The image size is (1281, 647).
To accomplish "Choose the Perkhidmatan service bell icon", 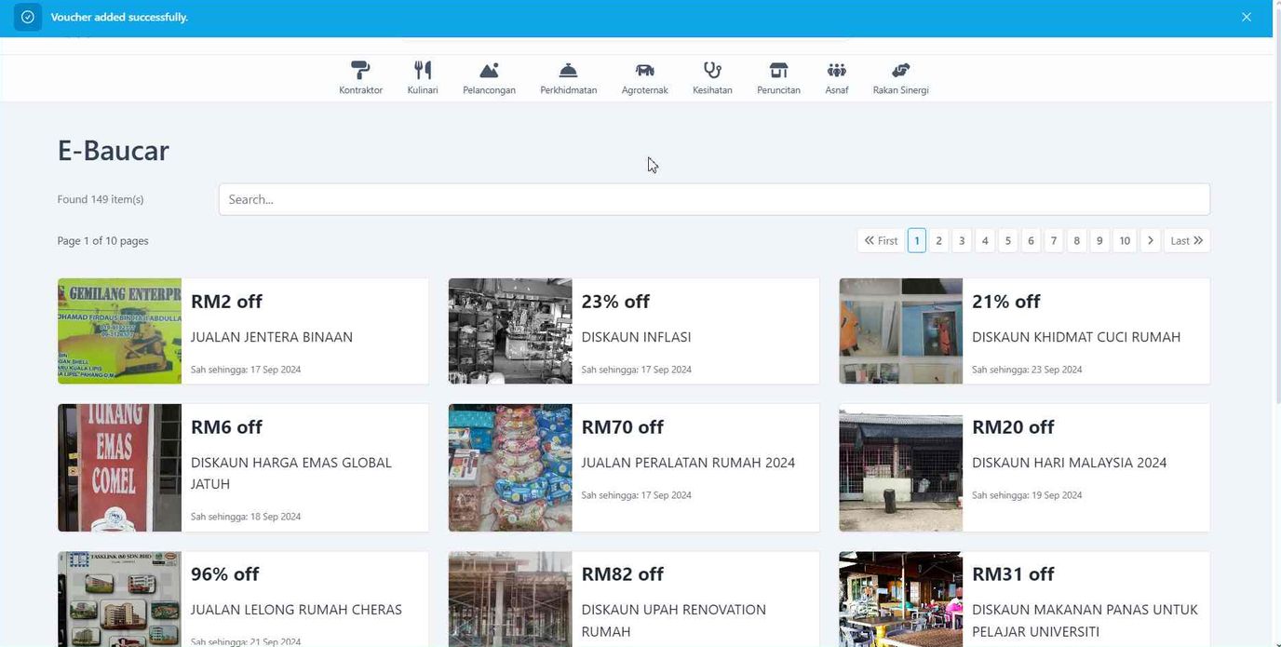I will click(x=568, y=71).
